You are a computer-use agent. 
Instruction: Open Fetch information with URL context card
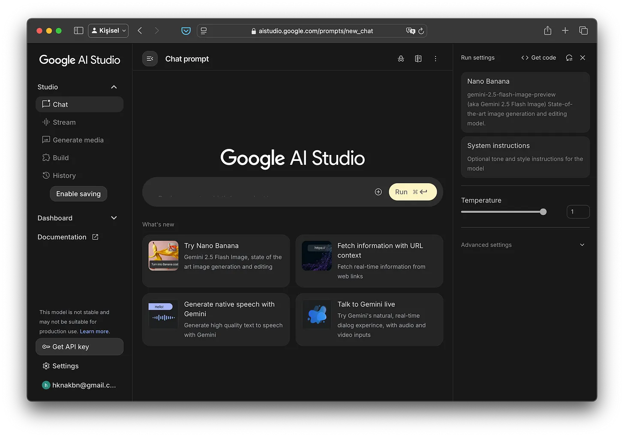pos(369,261)
